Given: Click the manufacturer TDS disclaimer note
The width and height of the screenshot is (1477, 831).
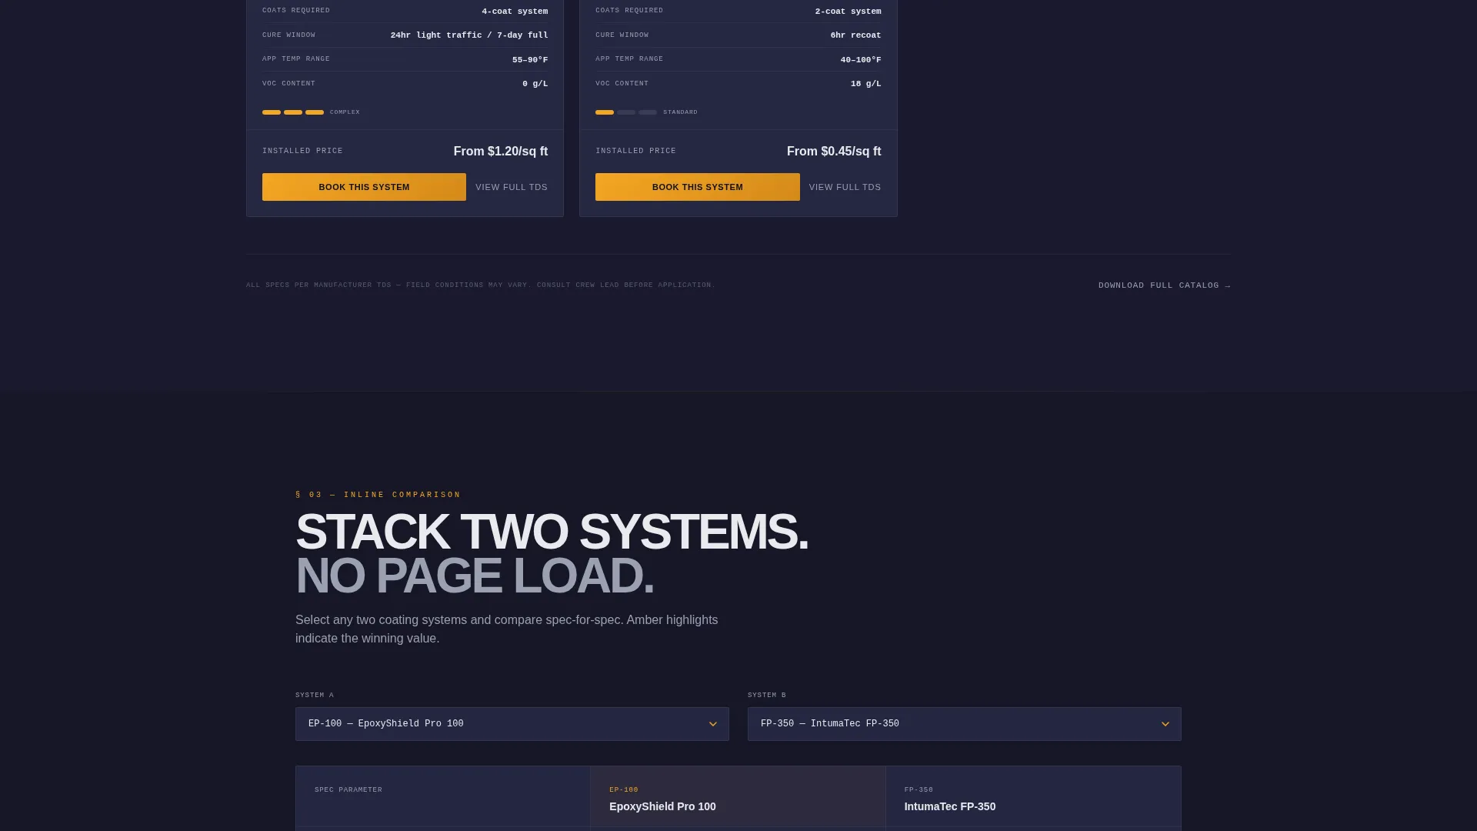Looking at the screenshot, I should click(481, 285).
